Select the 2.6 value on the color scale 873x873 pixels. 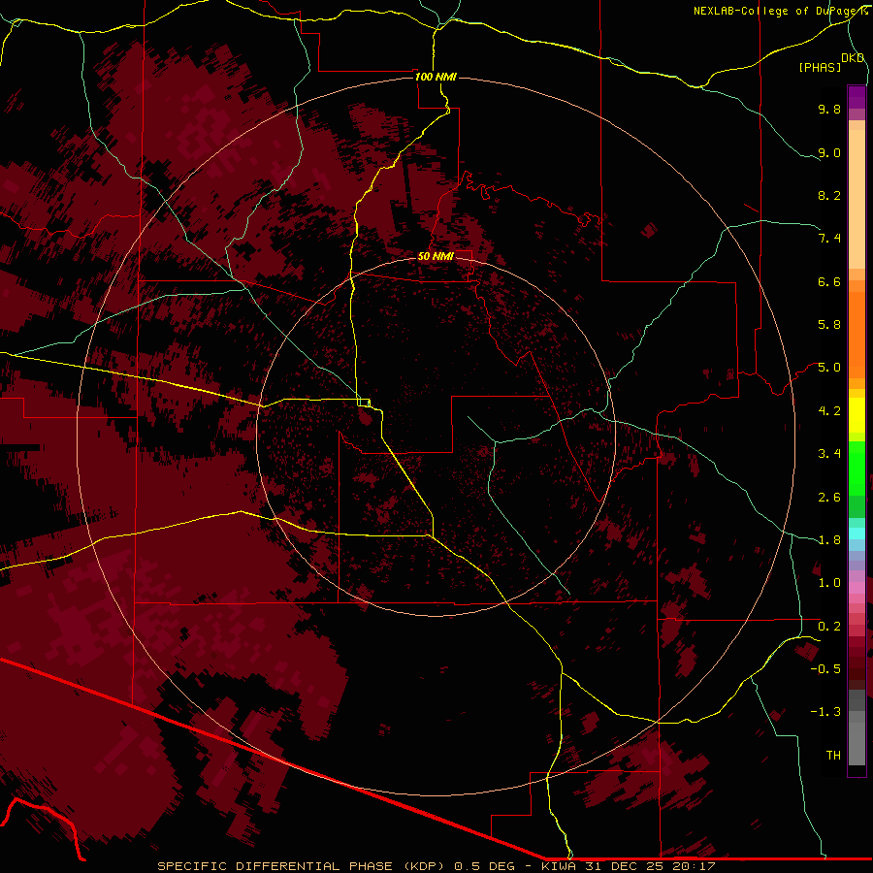pyautogui.click(x=829, y=498)
